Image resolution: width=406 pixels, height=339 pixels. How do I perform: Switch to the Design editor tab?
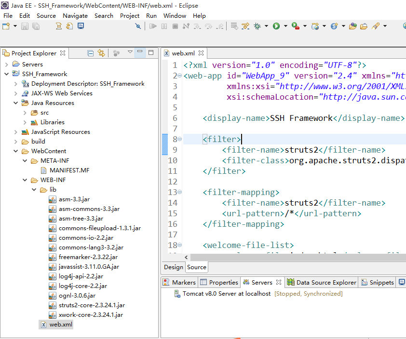174,267
